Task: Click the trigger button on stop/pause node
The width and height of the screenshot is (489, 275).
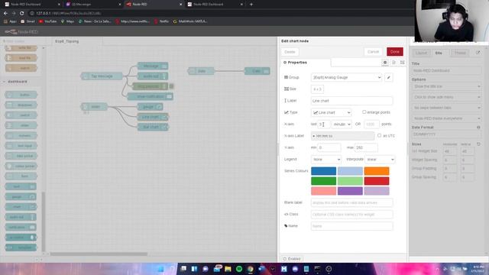Action: [171, 86]
